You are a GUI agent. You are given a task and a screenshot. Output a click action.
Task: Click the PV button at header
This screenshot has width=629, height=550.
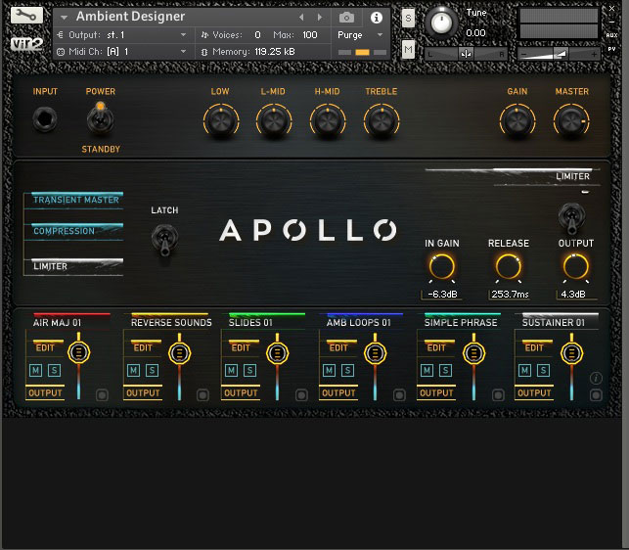coord(611,49)
